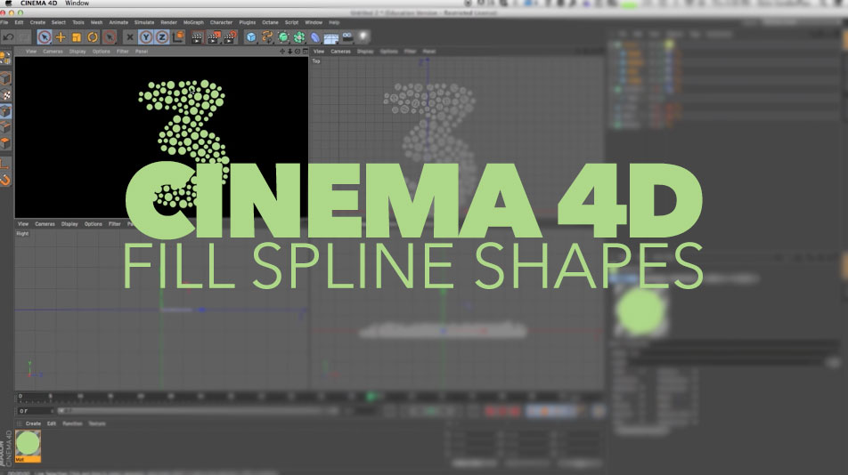Add a camera object icon
Viewport: 848px width, 475px height.
coord(347,36)
